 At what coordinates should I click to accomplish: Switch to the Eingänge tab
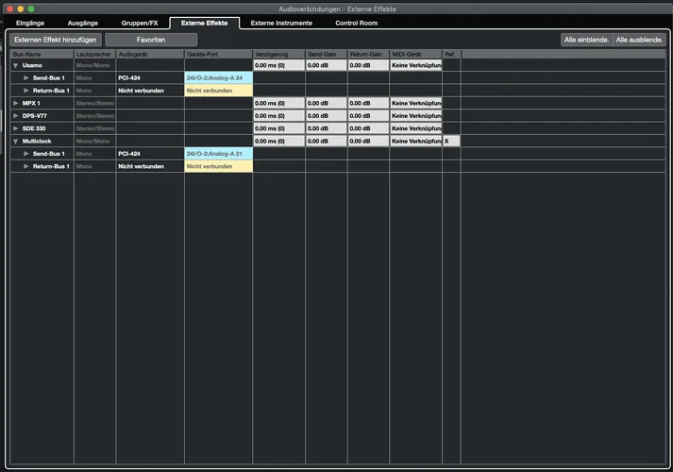click(30, 22)
